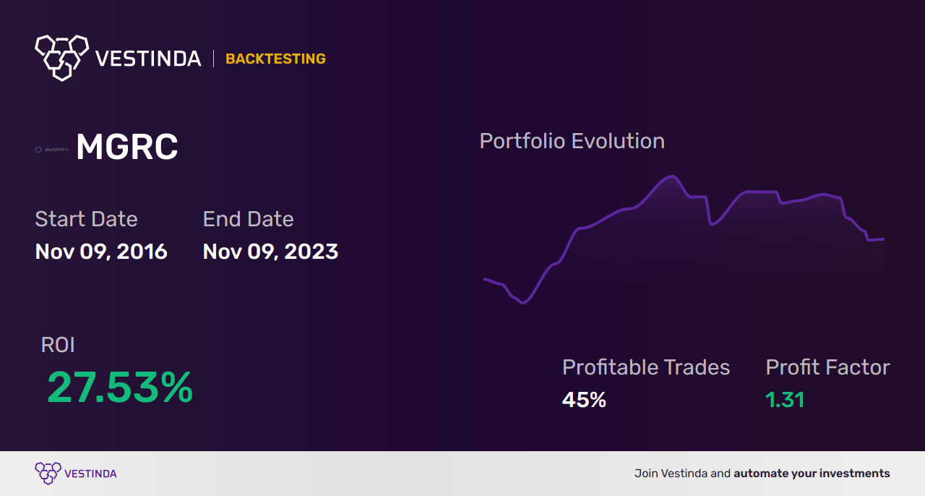The height and width of the screenshot is (496, 925).
Task: Click the lowest dip of portfolio chart line
Action: point(522,302)
